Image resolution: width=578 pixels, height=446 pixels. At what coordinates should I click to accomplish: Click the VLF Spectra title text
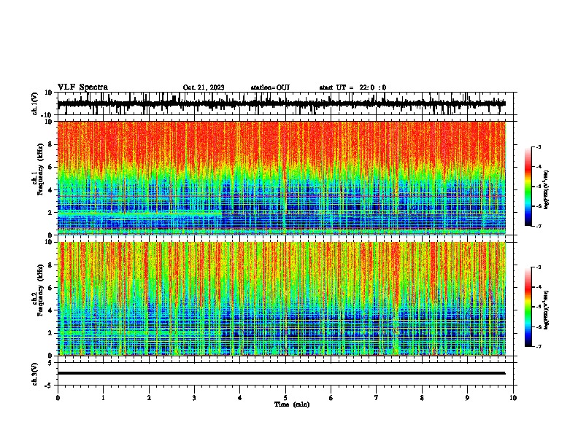(82, 87)
